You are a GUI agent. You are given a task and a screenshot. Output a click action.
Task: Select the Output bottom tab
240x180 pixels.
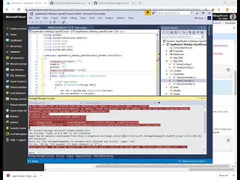70,156
